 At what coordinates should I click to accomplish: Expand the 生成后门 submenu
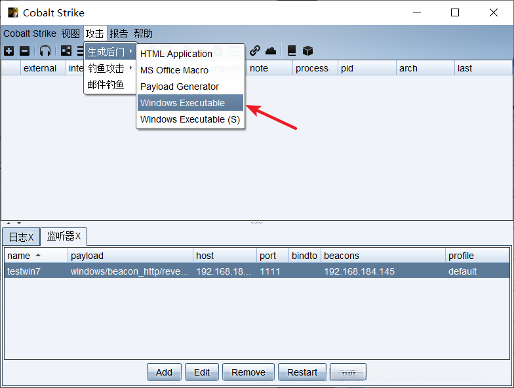click(110, 52)
